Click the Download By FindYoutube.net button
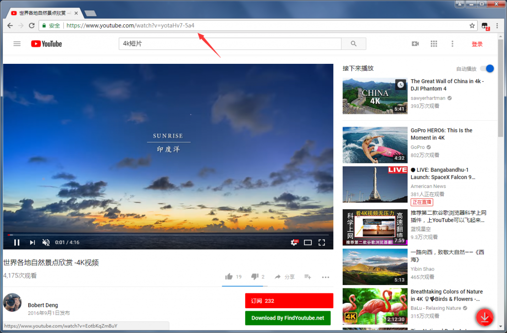Image resolution: width=507 pixels, height=333 pixels. pyautogui.click(x=288, y=318)
